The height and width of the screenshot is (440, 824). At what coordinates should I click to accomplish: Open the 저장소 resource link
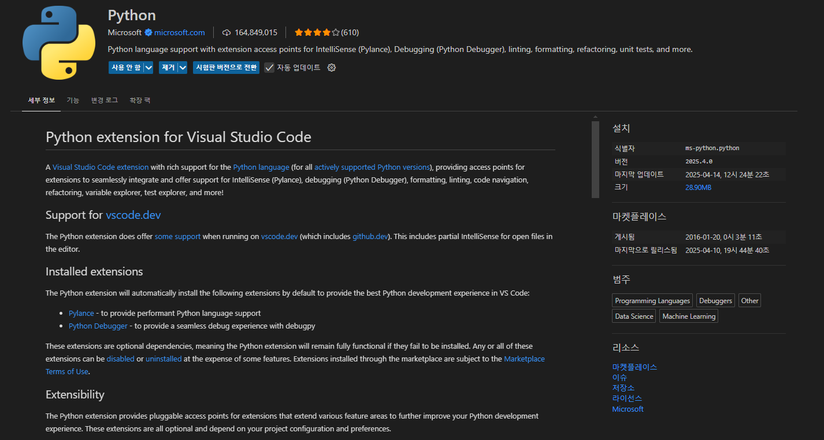coord(623,387)
